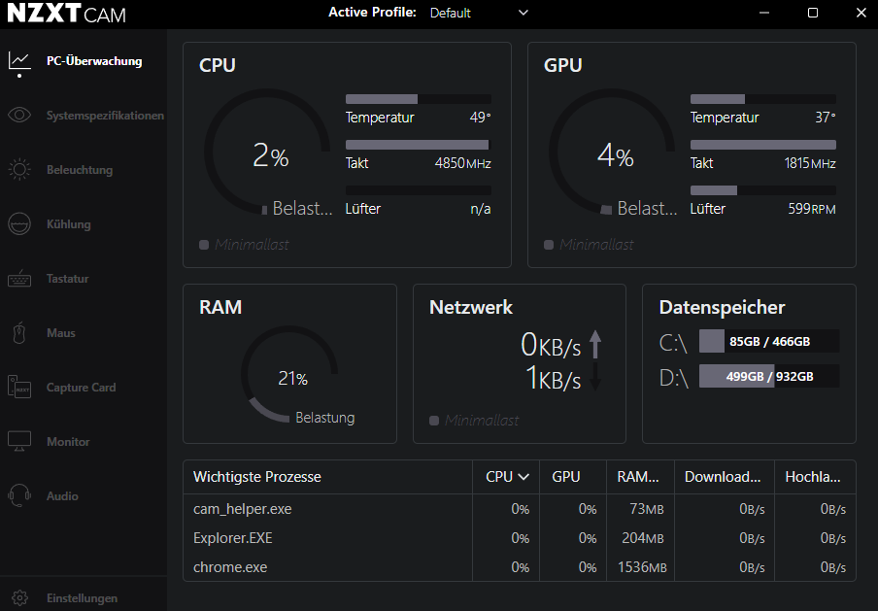Image resolution: width=878 pixels, height=611 pixels.
Task: Click the Capture Card icon
Action: 19,387
